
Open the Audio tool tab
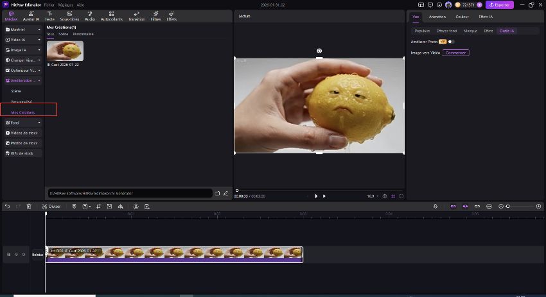click(x=90, y=16)
